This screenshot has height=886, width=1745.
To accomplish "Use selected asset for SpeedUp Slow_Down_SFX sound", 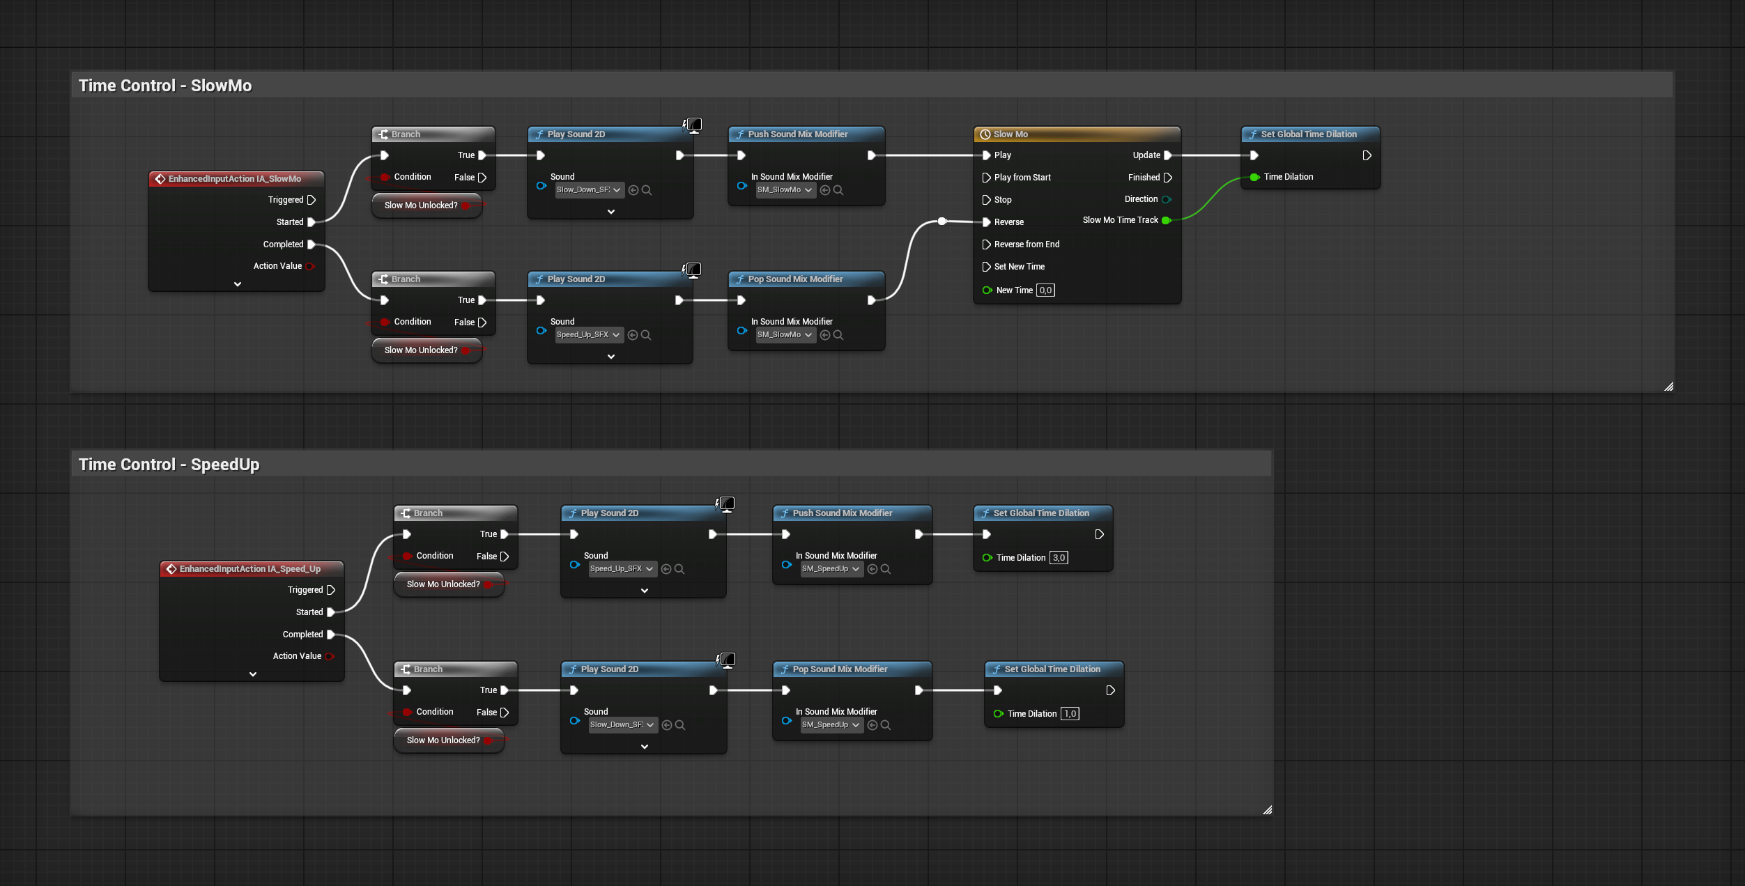I will 667,725.
